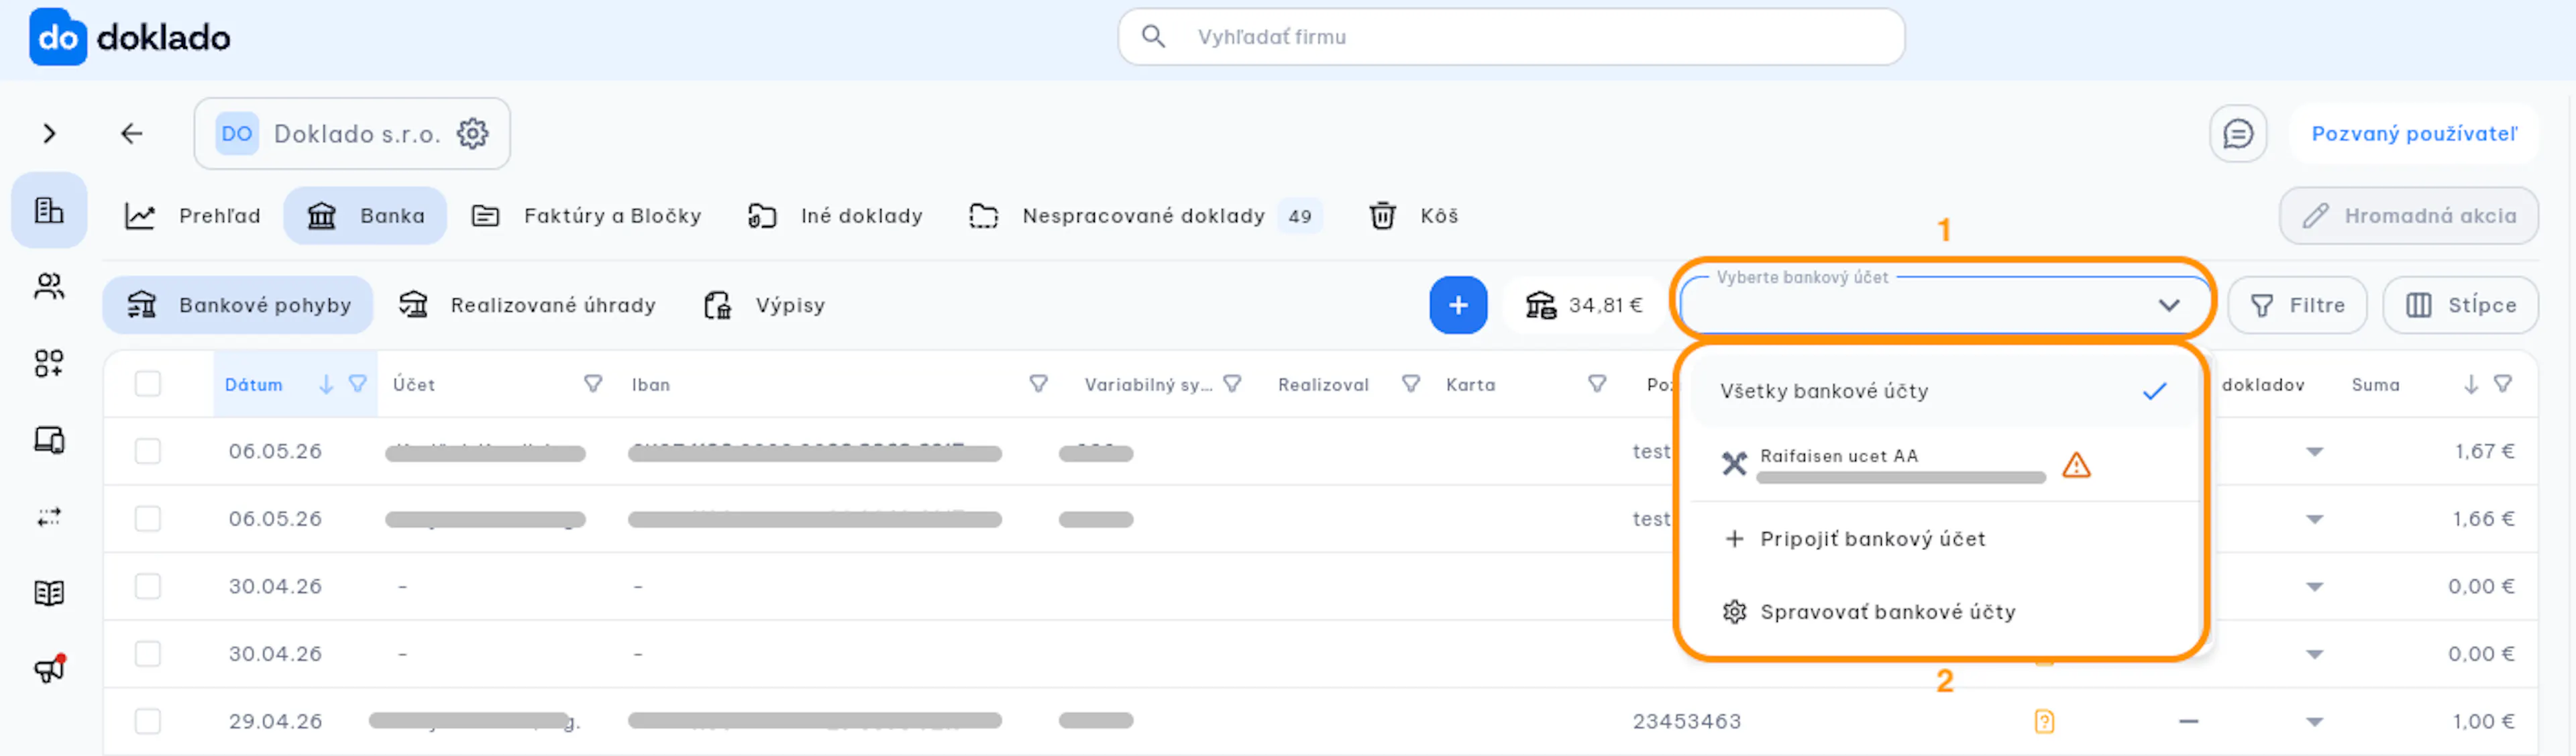Select Bankové pohyby subtab
Image resolution: width=2576 pixels, height=756 pixels.
(x=238, y=305)
